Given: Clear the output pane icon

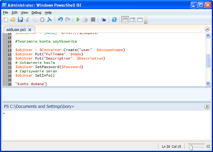Looking at the screenshot, I should tap(49, 19).
